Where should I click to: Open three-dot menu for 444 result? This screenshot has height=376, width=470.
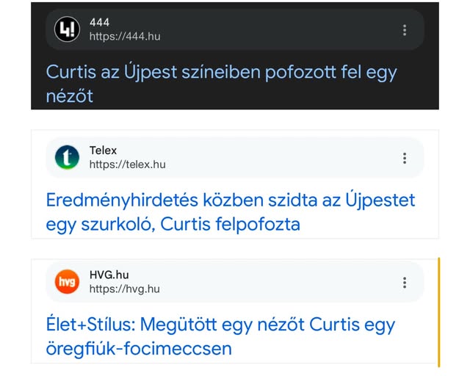(405, 30)
